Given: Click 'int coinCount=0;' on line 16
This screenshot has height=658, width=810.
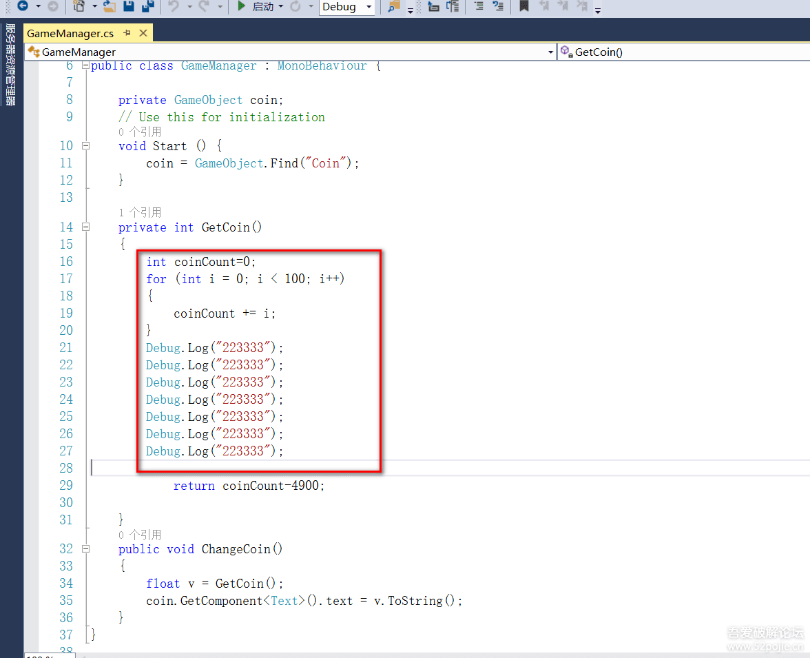Looking at the screenshot, I should (201, 262).
